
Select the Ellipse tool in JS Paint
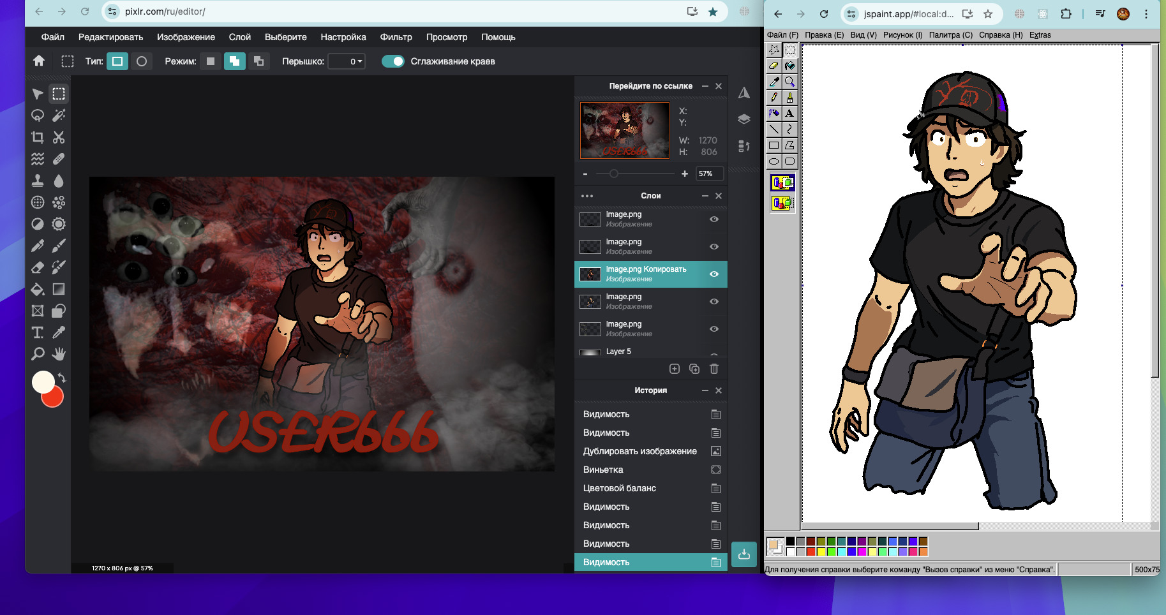[x=774, y=161]
